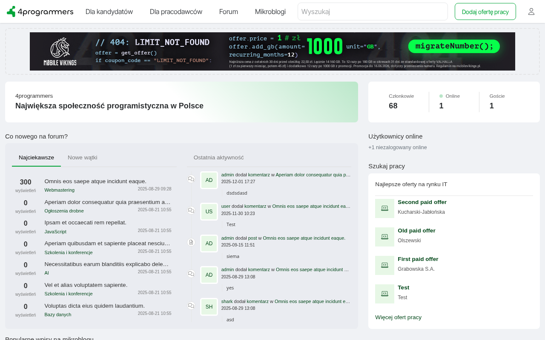Focus the Wyszukaj search field
Image resolution: width=545 pixels, height=340 pixels.
[x=373, y=11]
